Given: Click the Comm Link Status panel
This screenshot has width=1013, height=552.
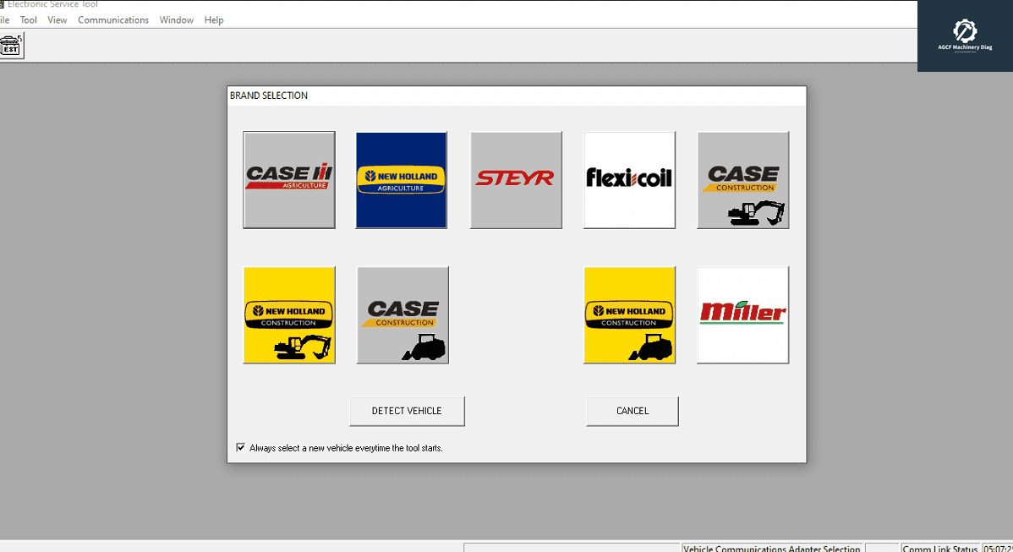Looking at the screenshot, I should point(939,548).
